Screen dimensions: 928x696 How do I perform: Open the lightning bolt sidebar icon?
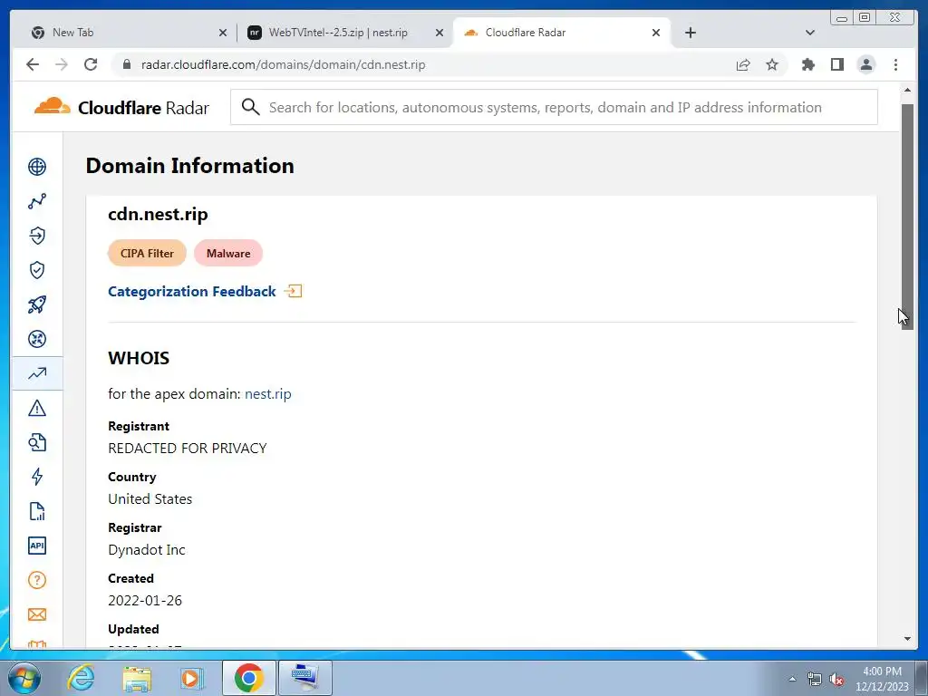36,477
